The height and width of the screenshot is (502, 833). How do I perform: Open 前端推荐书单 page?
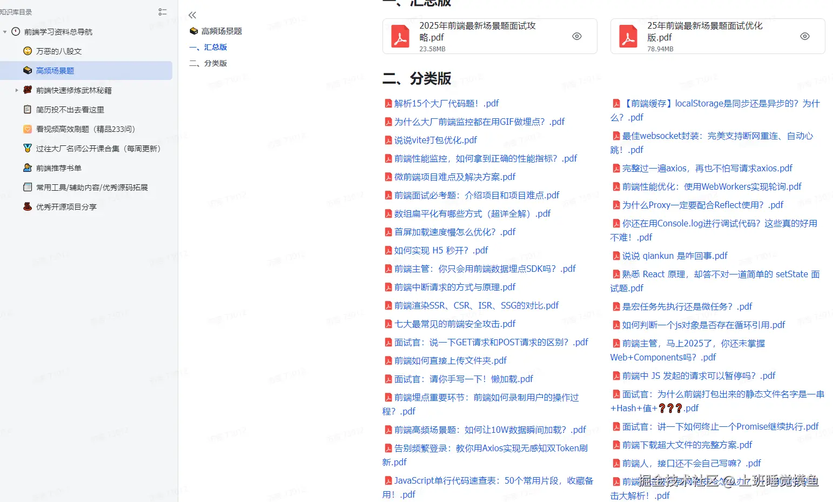[x=59, y=168]
